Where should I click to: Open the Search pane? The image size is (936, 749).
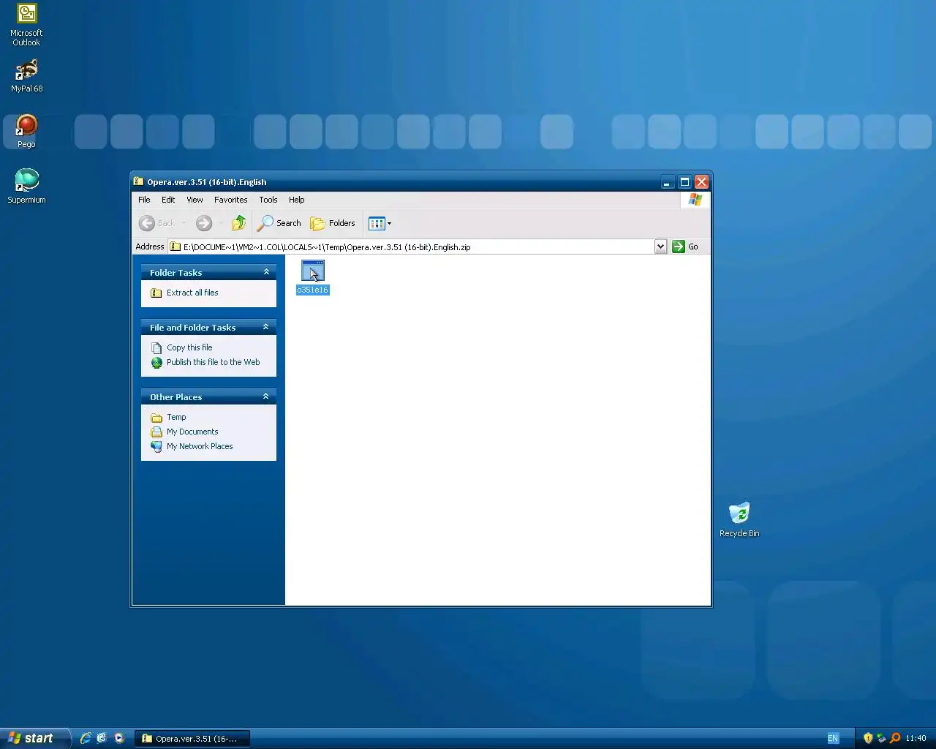(x=279, y=223)
